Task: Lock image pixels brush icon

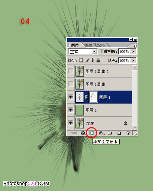Action: click(x=87, y=60)
